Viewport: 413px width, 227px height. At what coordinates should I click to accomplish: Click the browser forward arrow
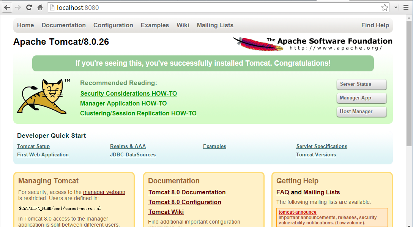(18, 8)
